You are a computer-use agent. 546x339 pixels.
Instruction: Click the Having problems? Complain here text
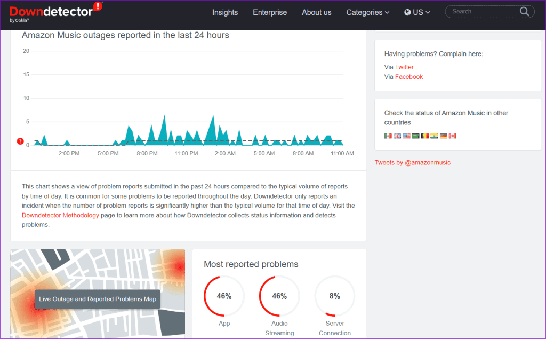coord(433,54)
